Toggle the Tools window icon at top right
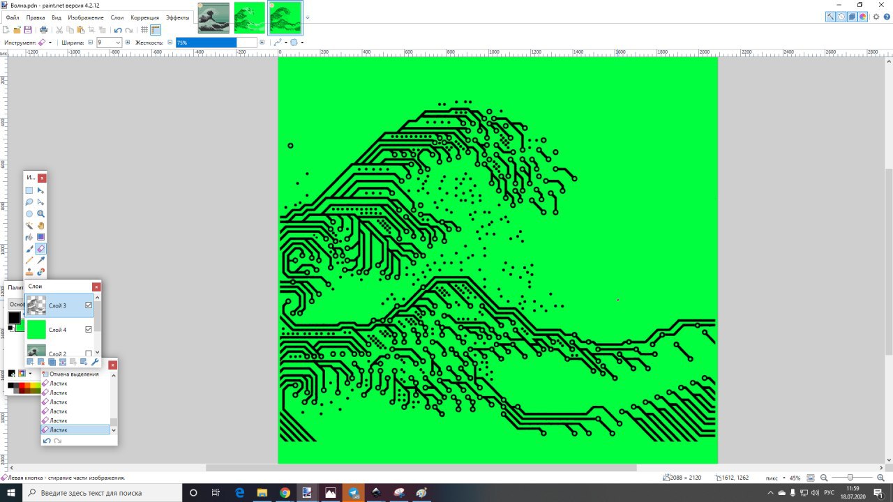Viewport: 893px width, 502px height. (831, 17)
